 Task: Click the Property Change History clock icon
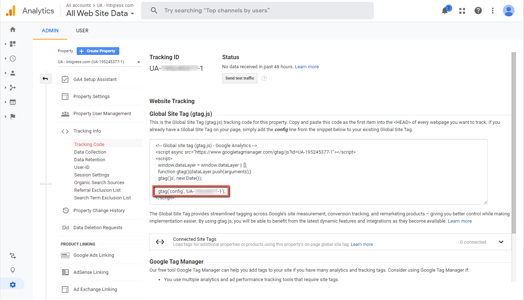[65, 211]
